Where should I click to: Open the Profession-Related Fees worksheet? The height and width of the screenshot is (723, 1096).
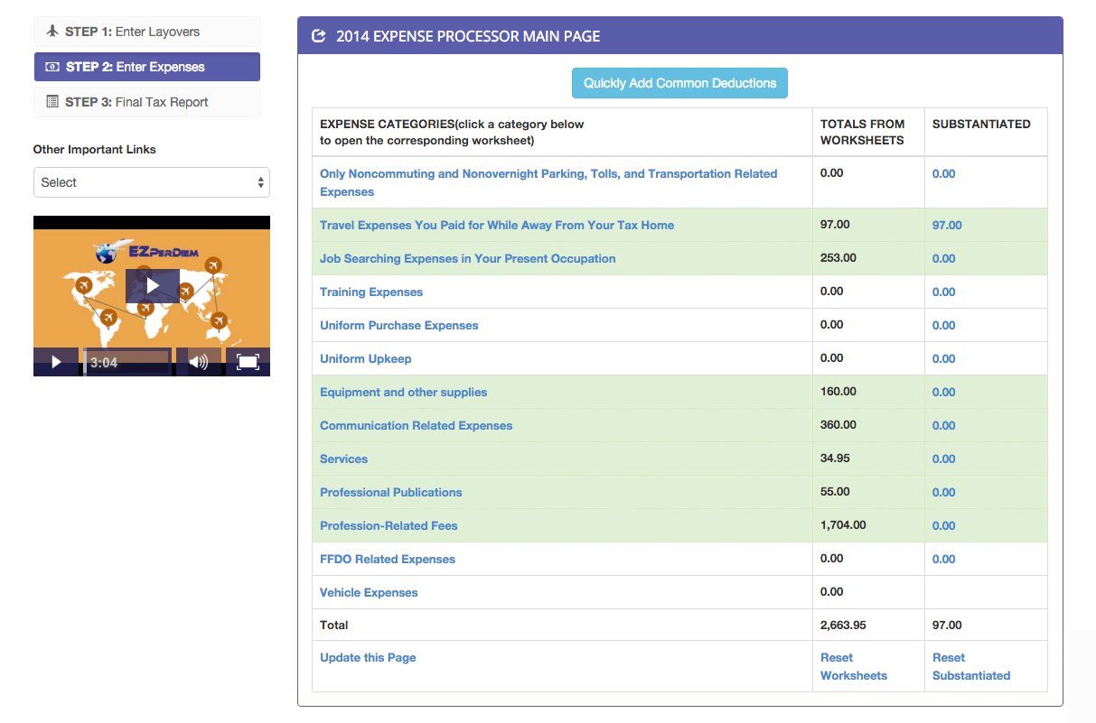pyautogui.click(x=389, y=526)
